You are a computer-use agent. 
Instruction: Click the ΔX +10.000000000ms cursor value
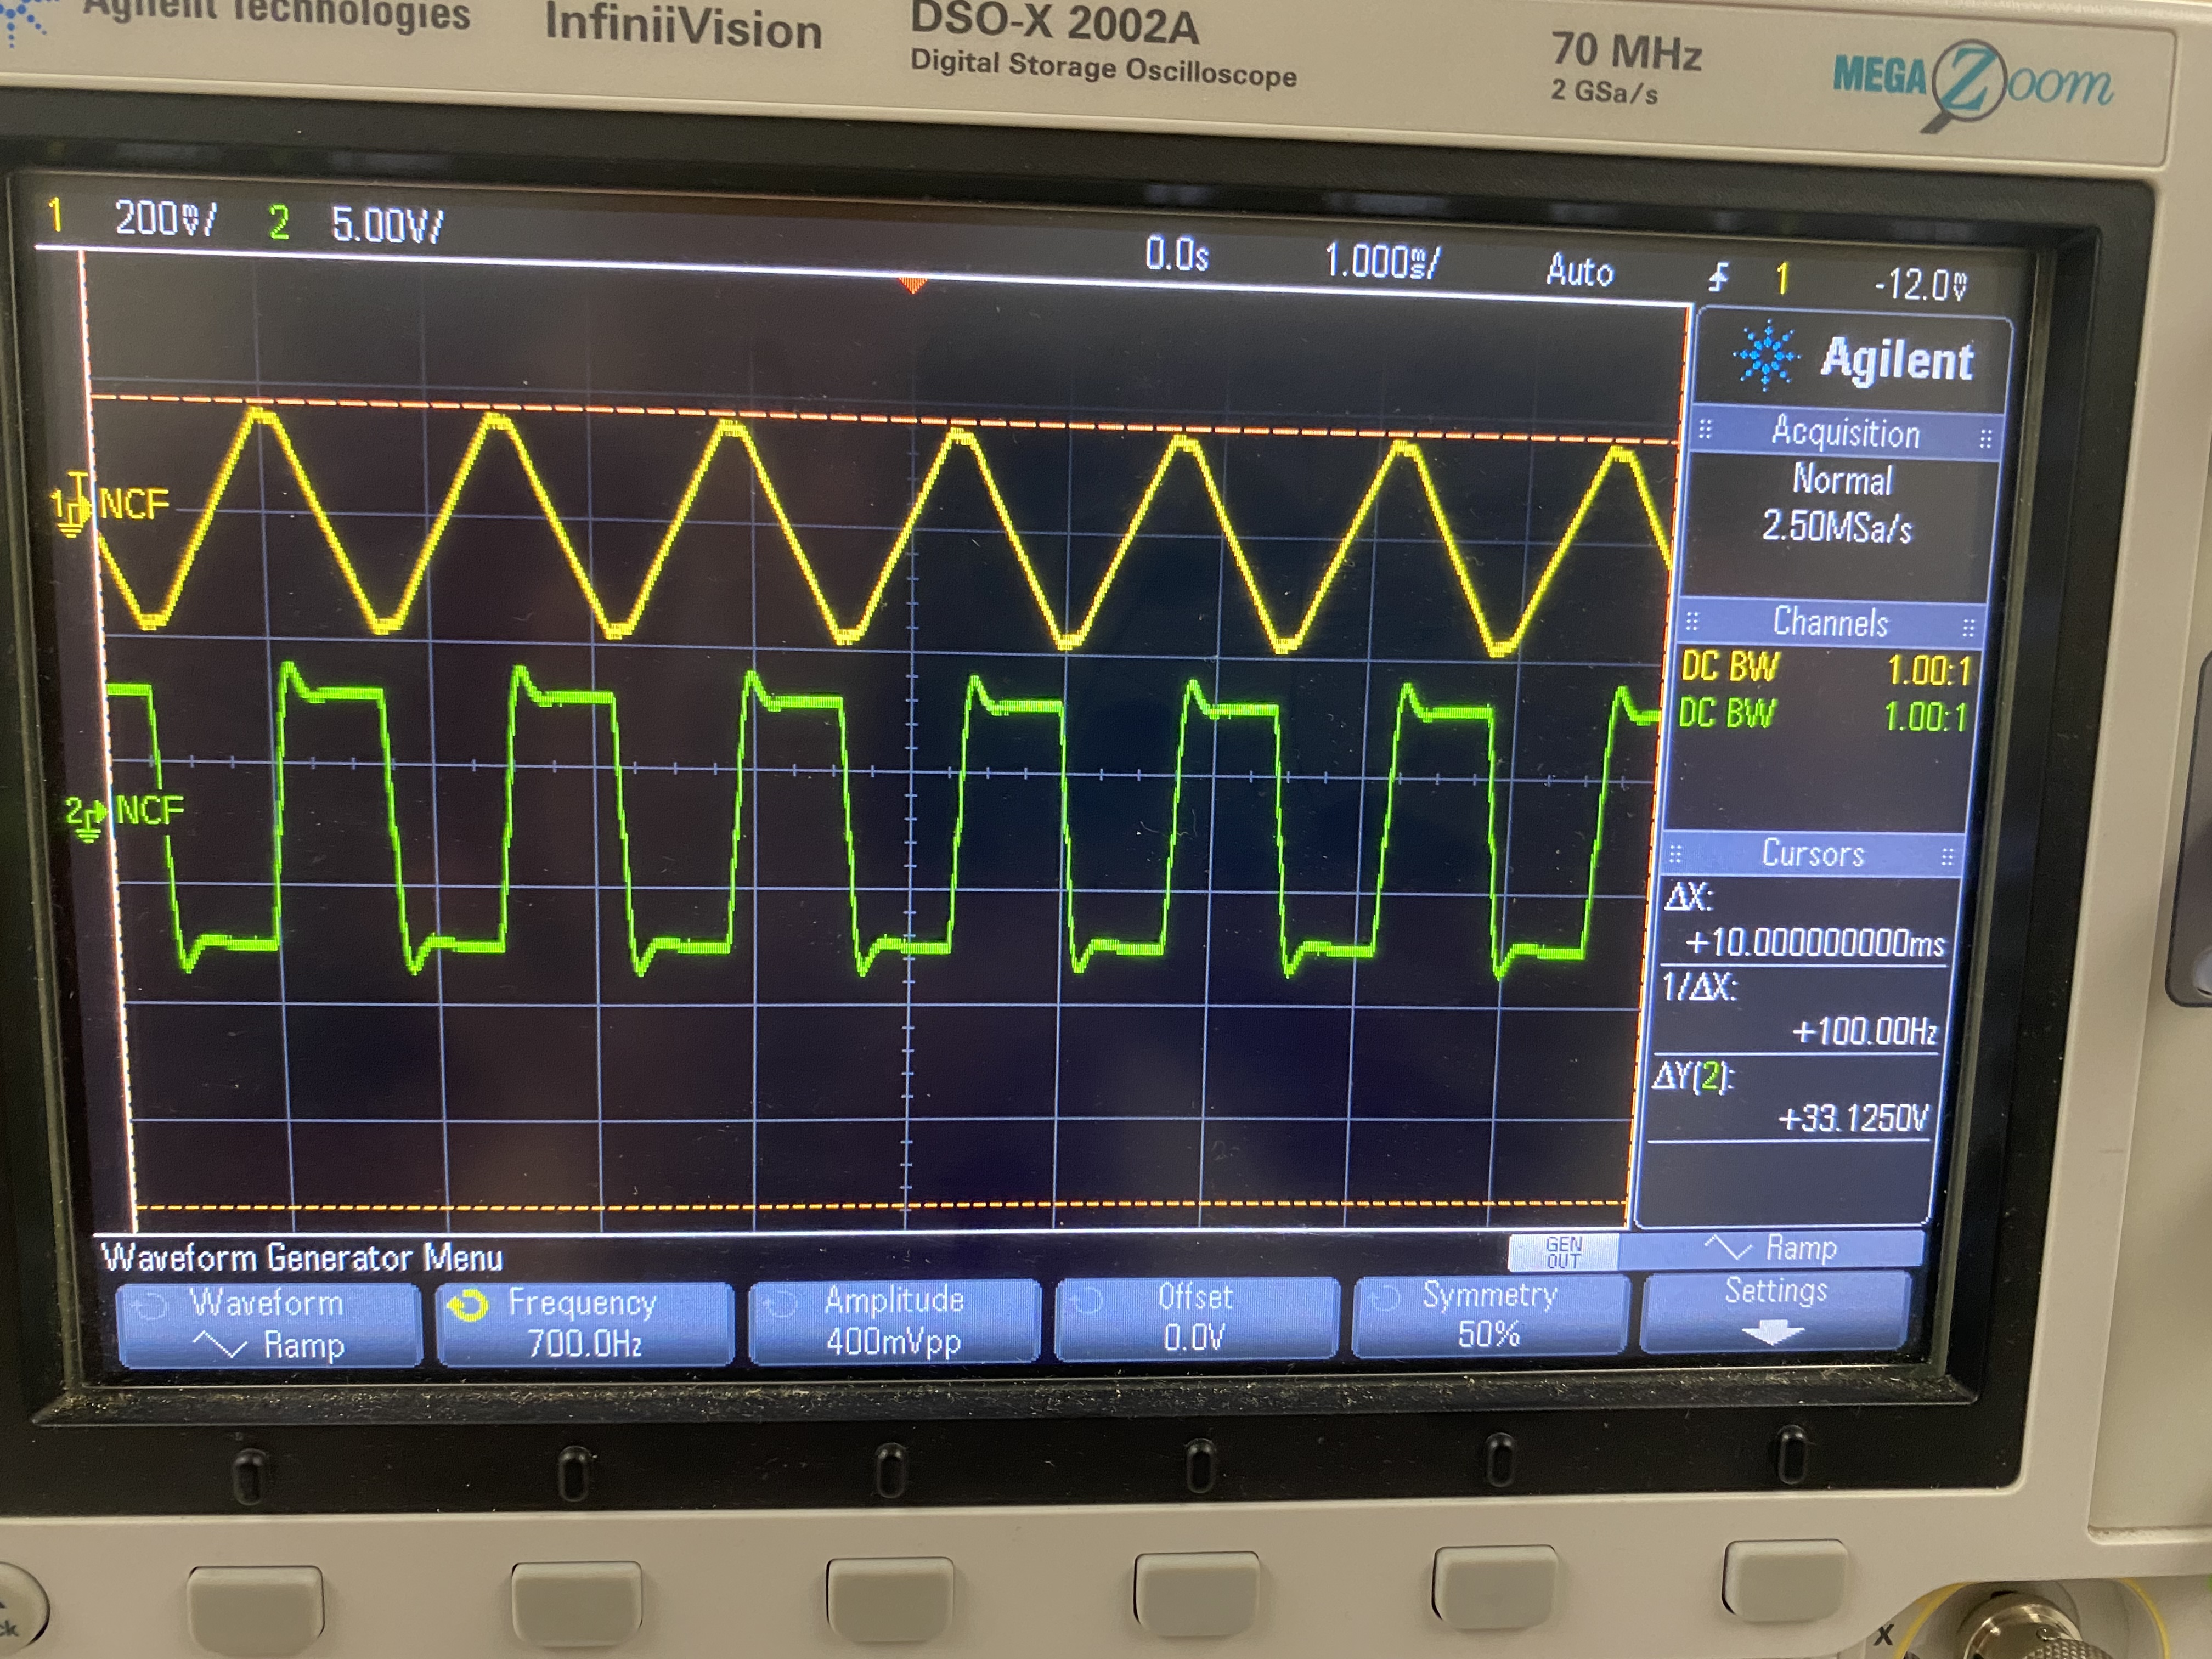(x=1815, y=942)
